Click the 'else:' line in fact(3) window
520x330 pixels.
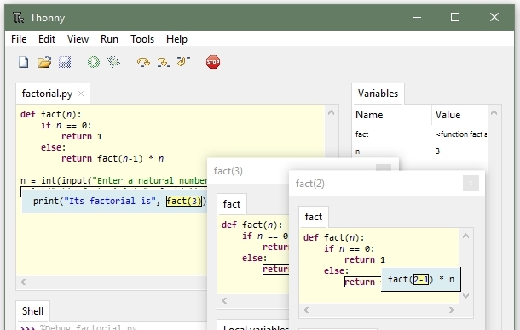point(254,258)
